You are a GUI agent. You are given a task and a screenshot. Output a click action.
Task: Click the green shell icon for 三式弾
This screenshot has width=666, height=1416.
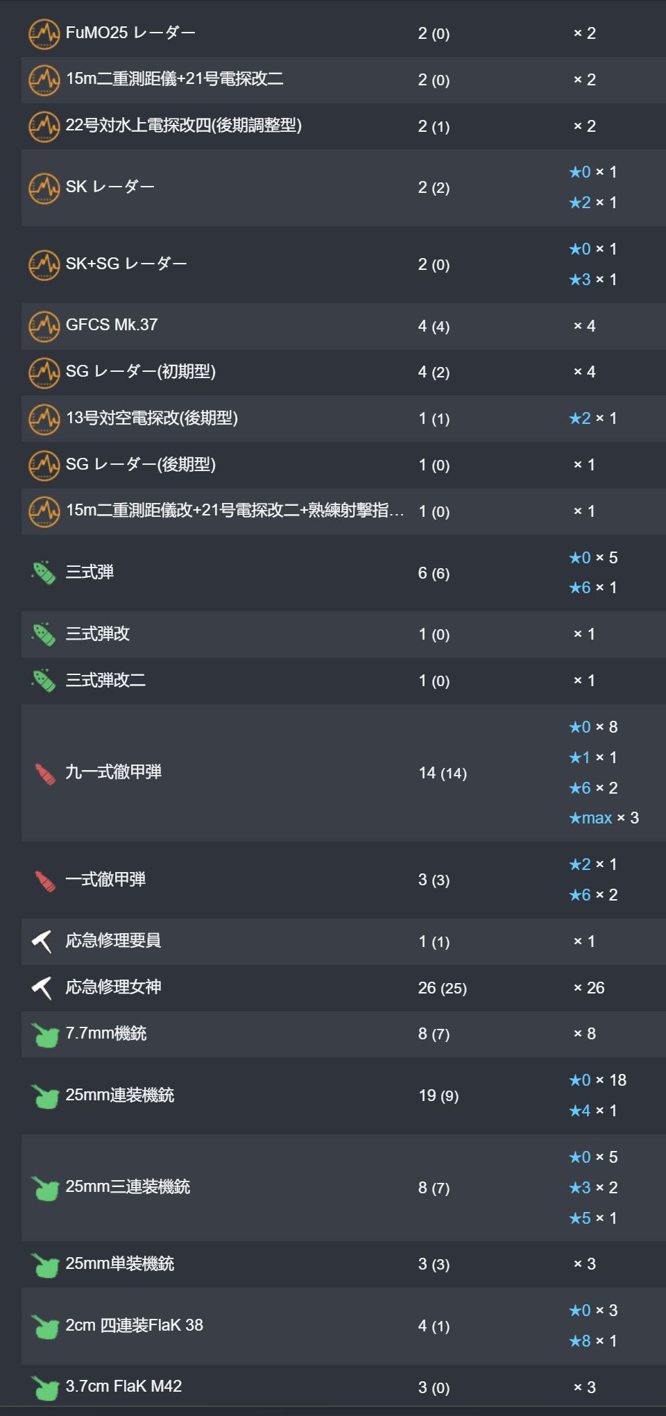click(44, 573)
